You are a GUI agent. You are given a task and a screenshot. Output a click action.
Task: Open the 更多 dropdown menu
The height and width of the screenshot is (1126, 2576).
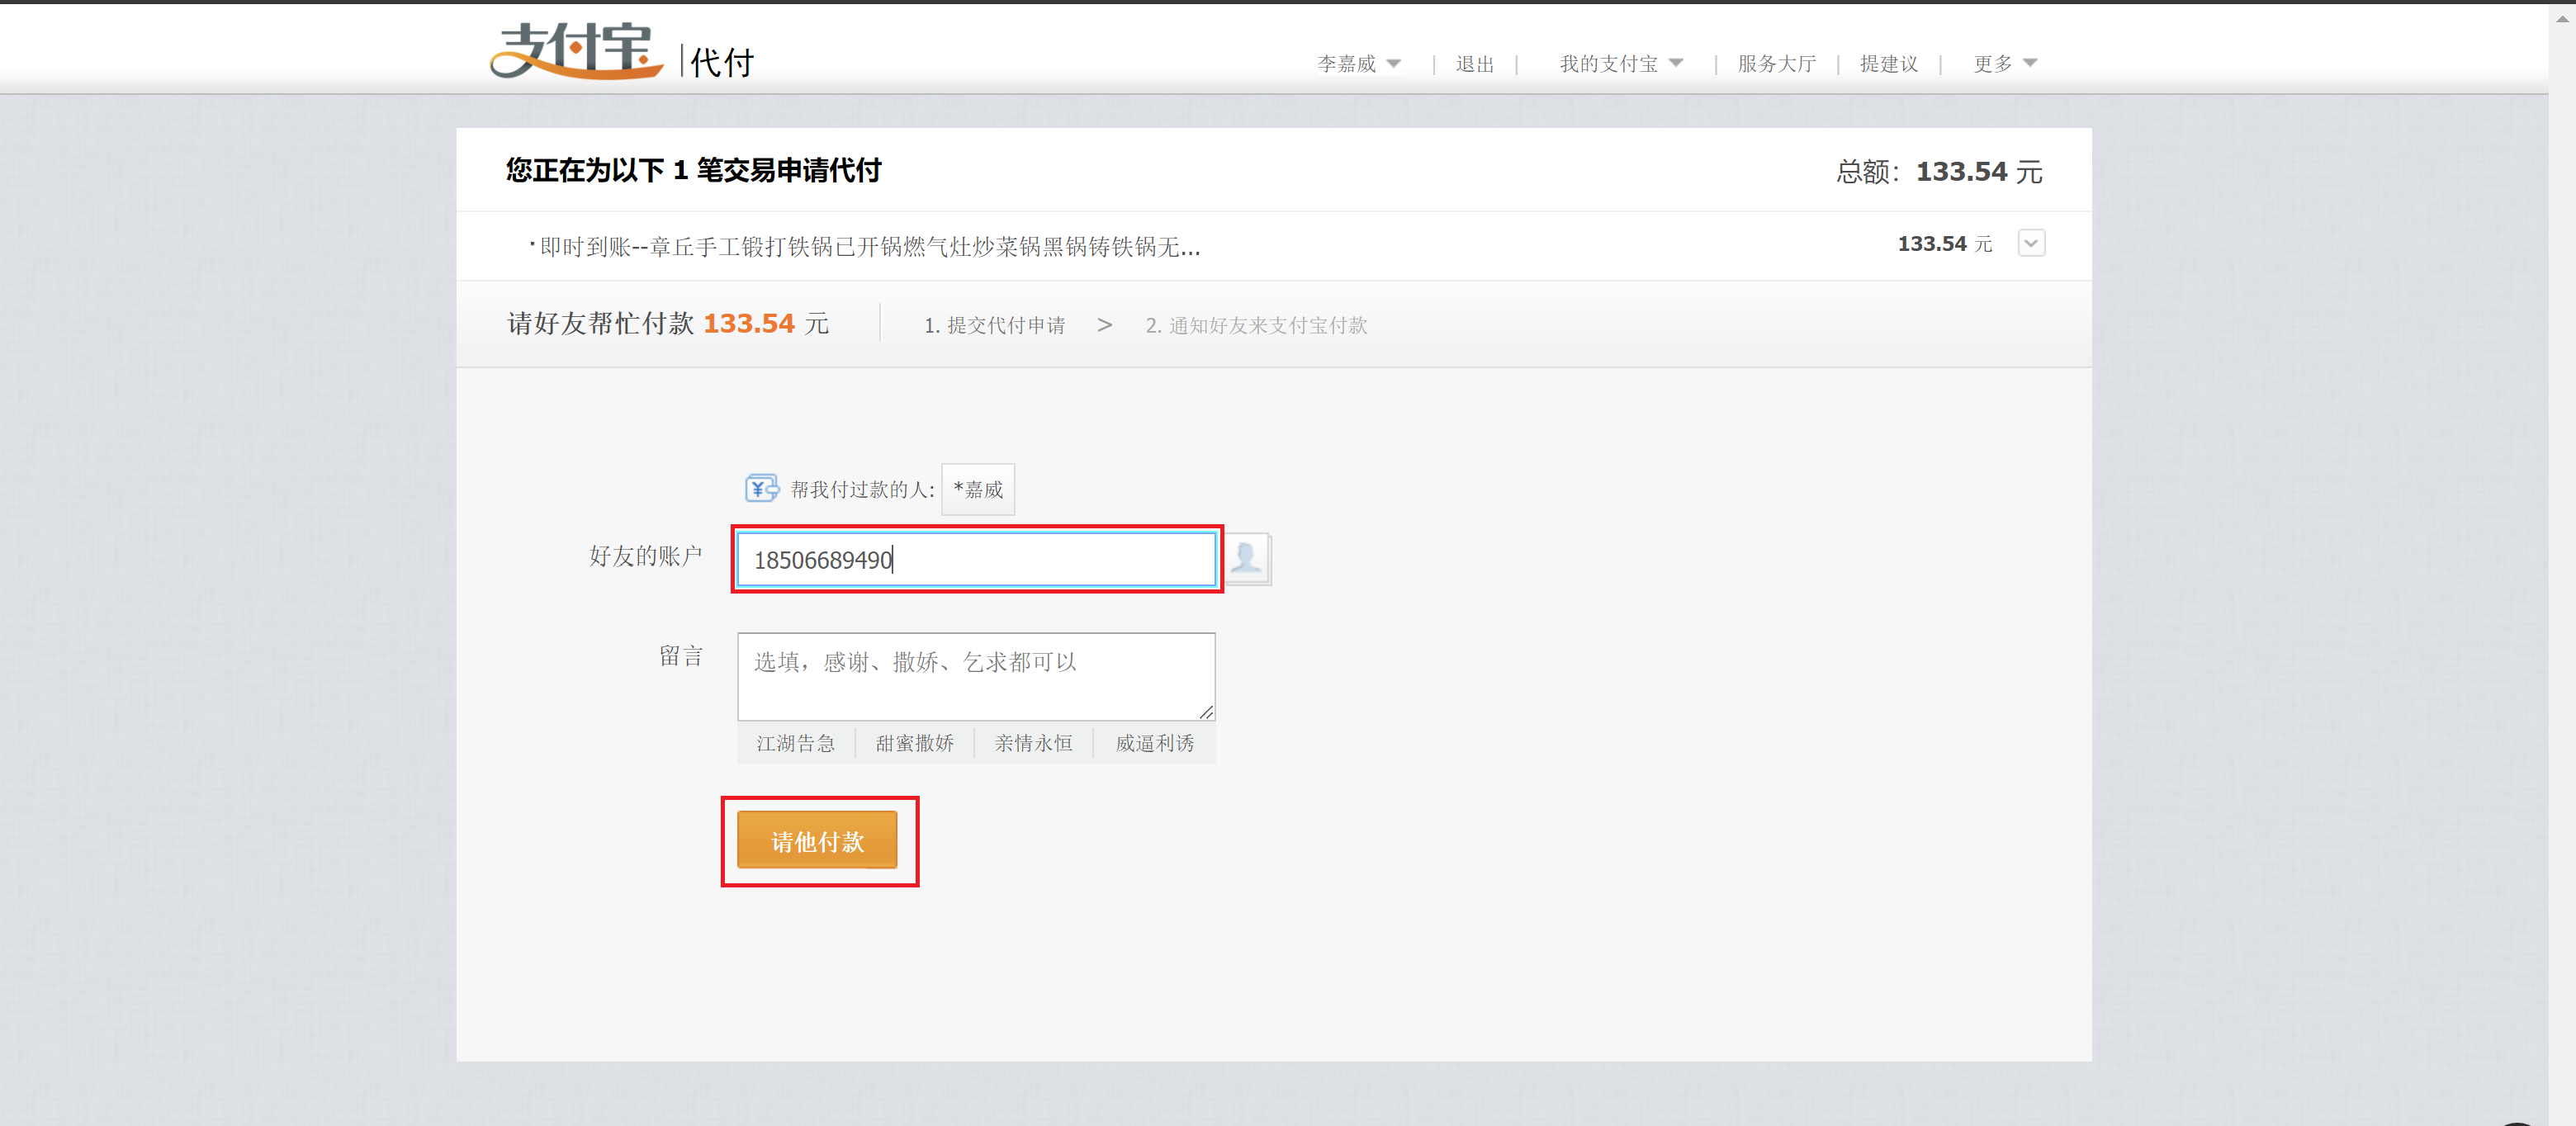[2004, 64]
